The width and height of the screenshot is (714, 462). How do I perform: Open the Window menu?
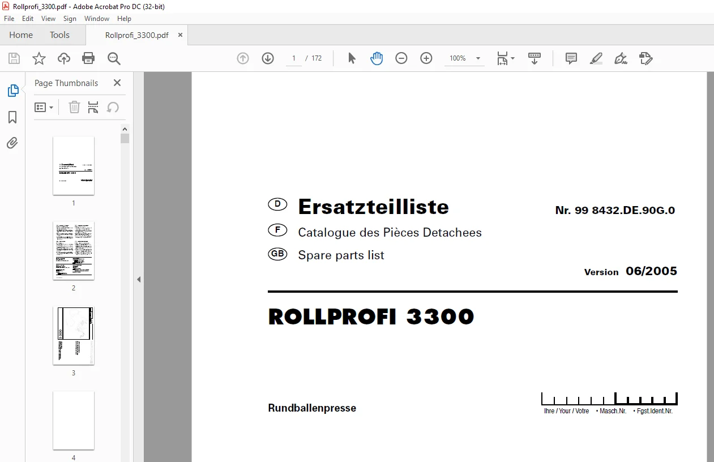(x=97, y=19)
